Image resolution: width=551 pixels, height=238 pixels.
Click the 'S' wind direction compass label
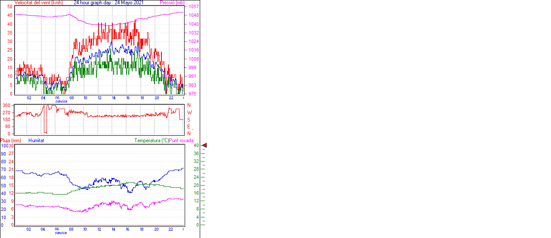(x=189, y=119)
